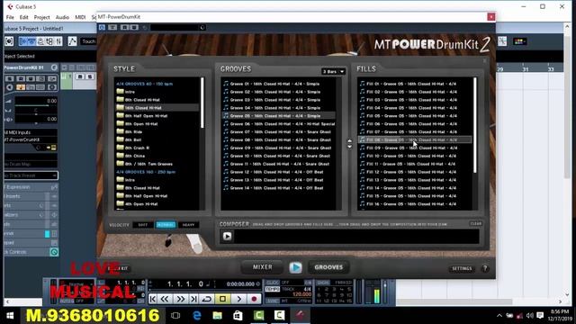Play the composer track preview
The image size is (576, 324).
[x=227, y=236]
